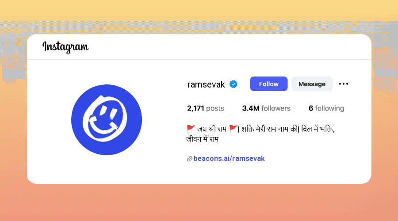Click the ramsevak username text

click(x=206, y=84)
